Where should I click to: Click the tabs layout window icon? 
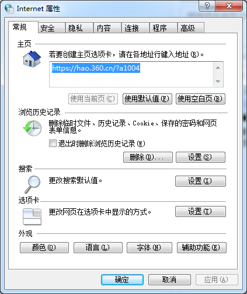32,216
